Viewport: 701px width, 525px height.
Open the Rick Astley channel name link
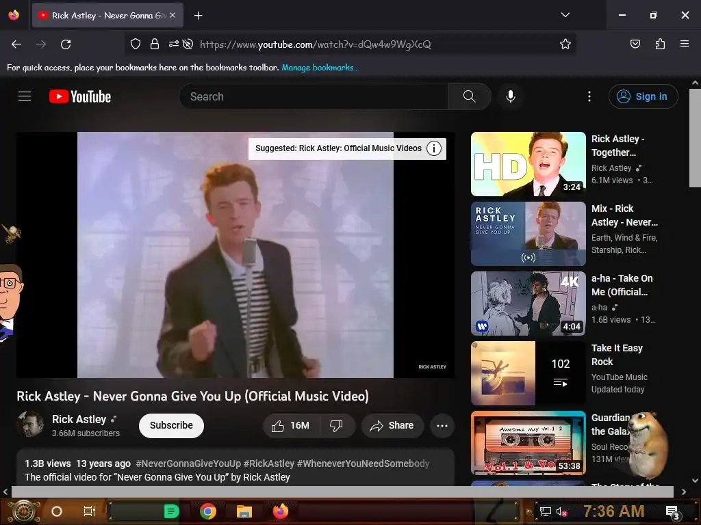tap(79, 419)
